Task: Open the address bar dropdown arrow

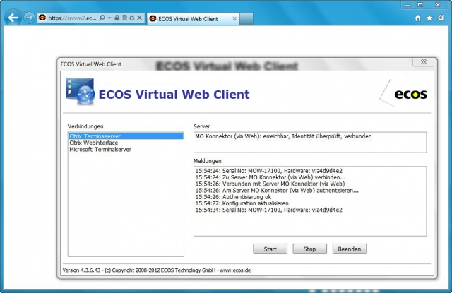Action: (x=109, y=18)
